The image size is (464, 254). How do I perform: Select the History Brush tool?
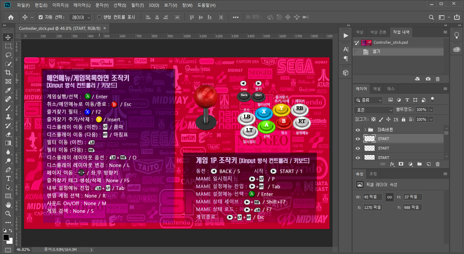(x=8, y=125)
